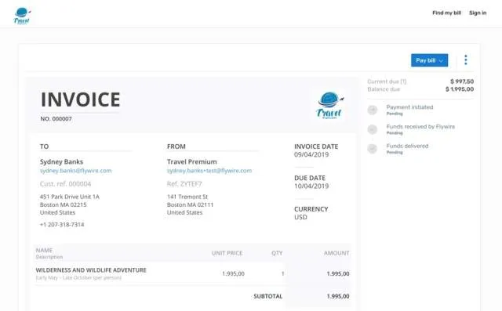
Task: Click the unit price value 1.995,00
Action: click(233, 273)
